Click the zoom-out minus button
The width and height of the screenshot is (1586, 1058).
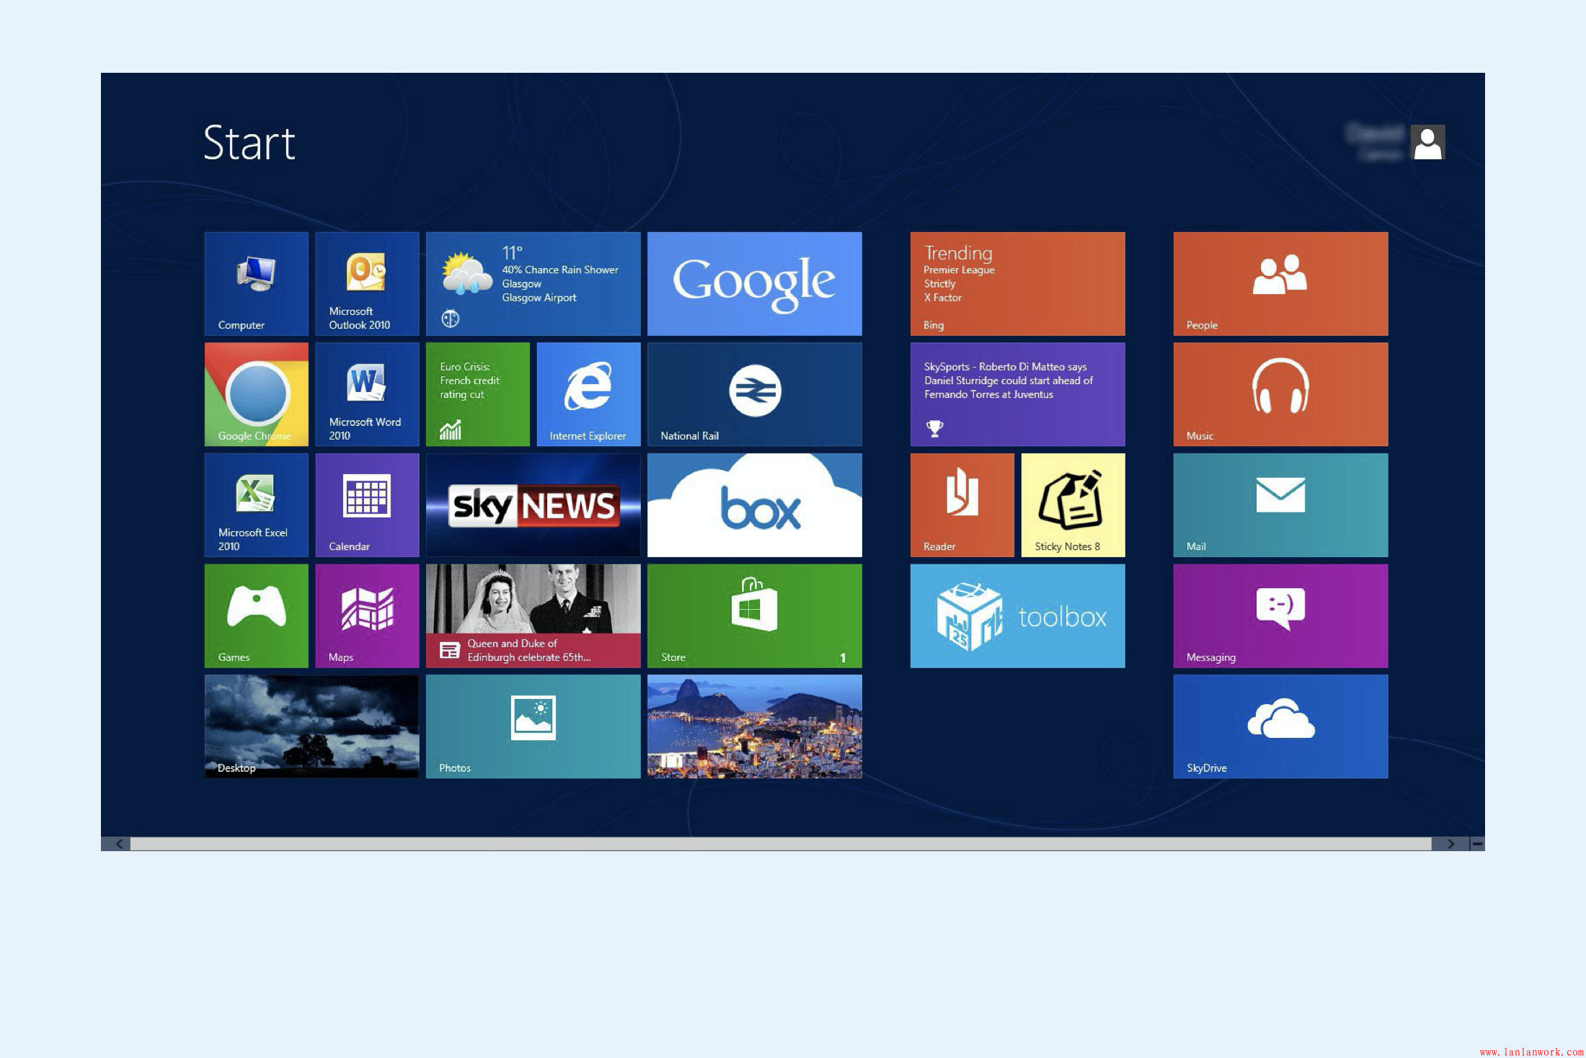point(1477,843)
